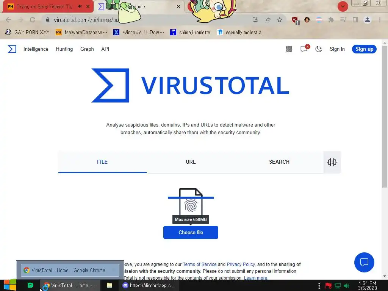Open the blue chat bubble button
The image size is (388, 291).
pyautogui.click(x=364, y=262)
